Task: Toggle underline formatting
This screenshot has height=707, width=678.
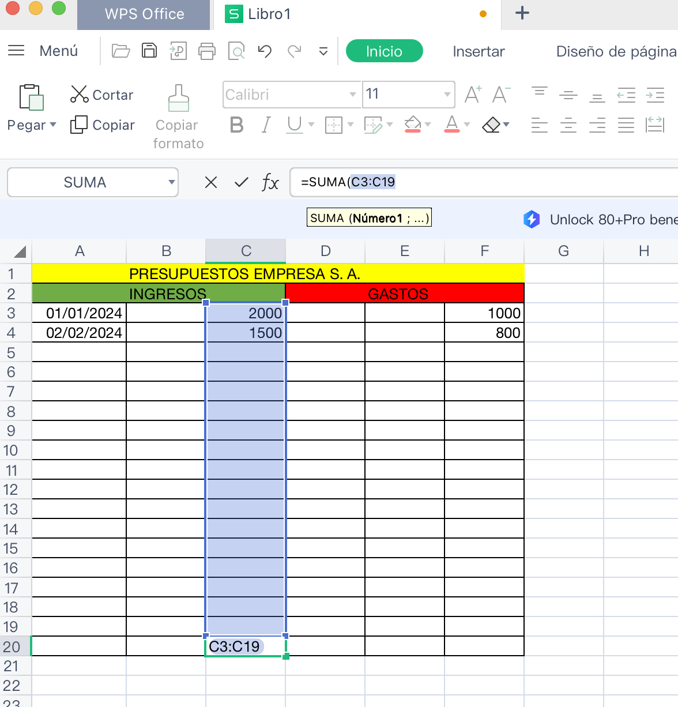Action: coord(294,125)
